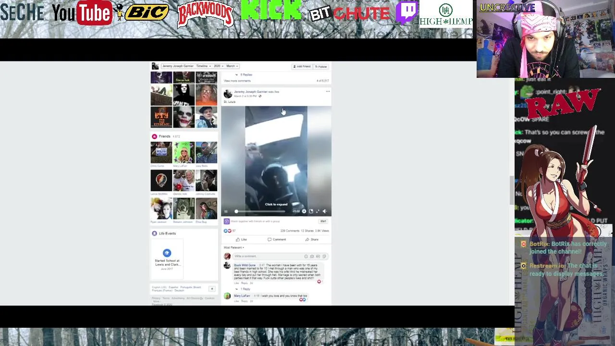This screenshot has height=346, width=615.
Task: Open the GIF picker in comment box
Action: [318, 257]
